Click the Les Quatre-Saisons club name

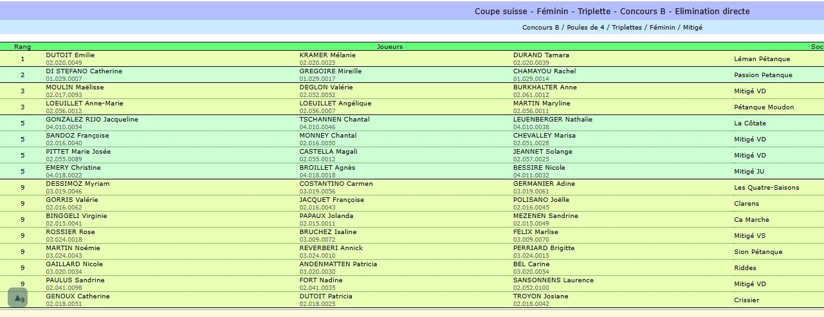[x=766, y=188]
